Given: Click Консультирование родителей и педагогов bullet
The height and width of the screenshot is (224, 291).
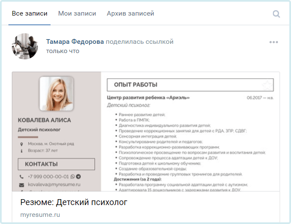Looking at the screenshot, I should tap(161, 142).
